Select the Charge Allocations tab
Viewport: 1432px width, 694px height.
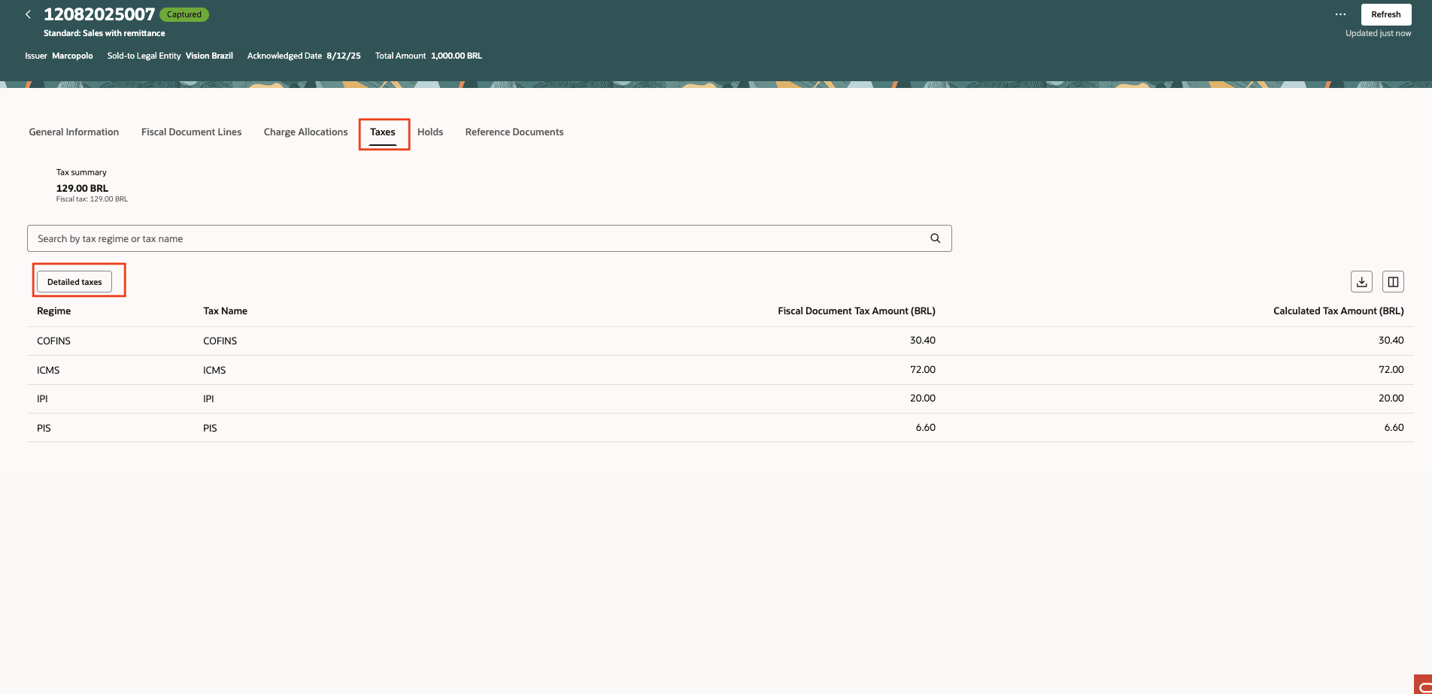[x=305, y=132]
